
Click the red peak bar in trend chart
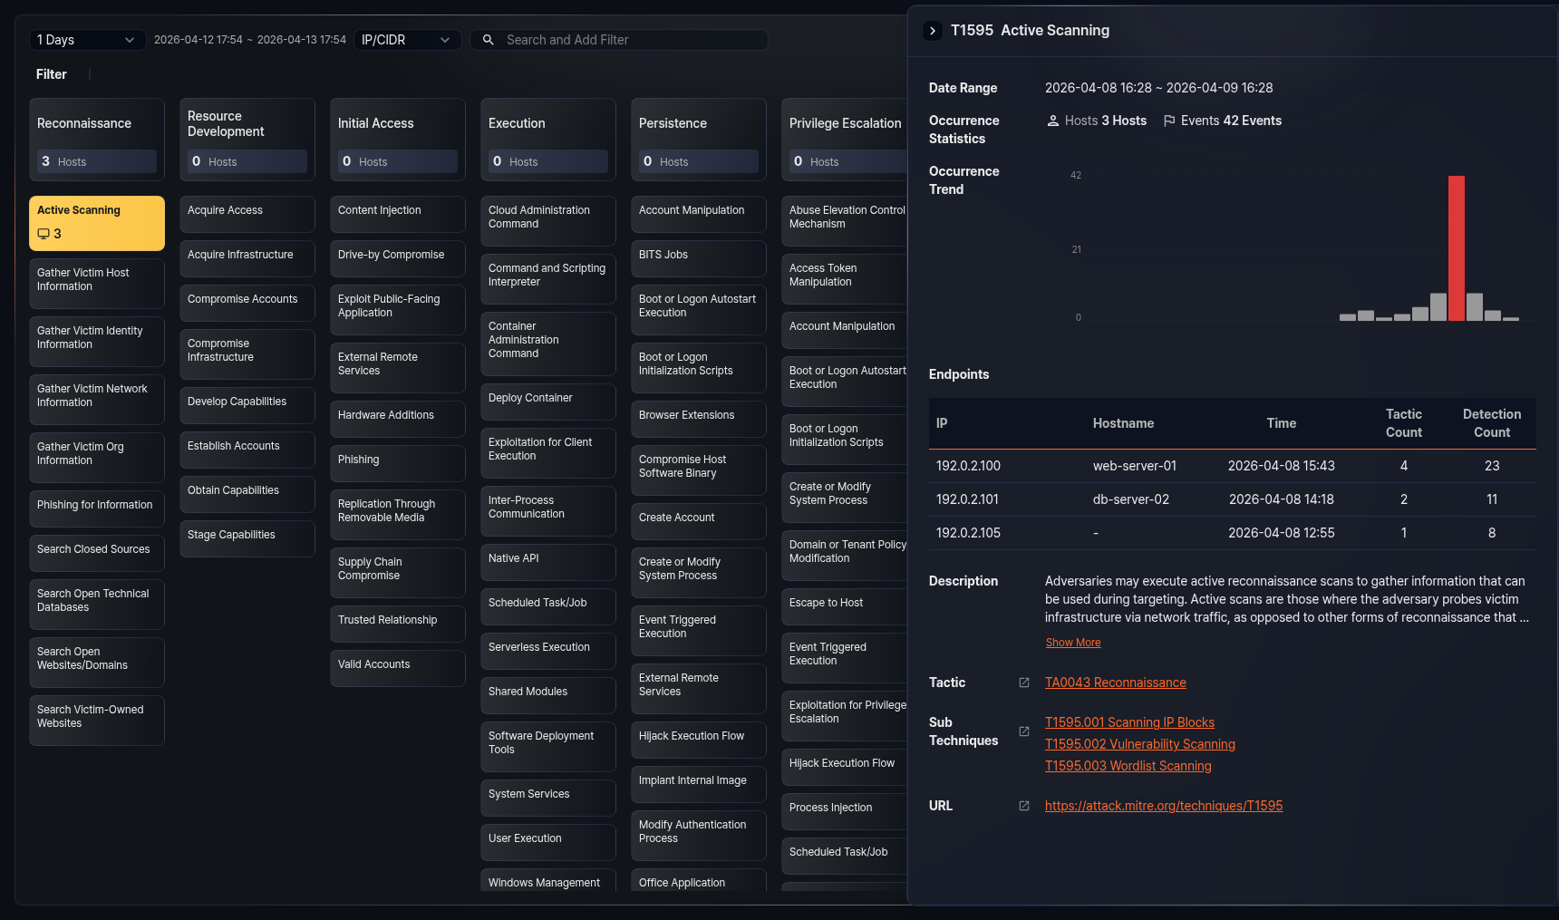pyautogui.click(x=1456, y=247)
